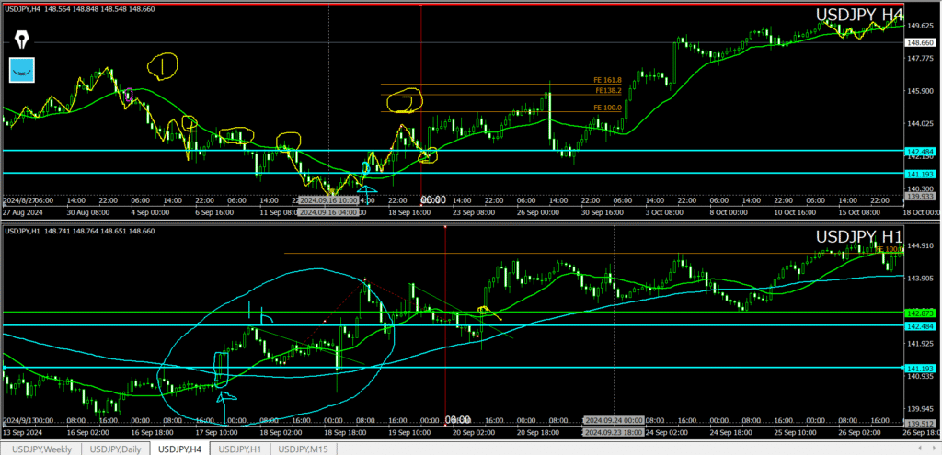Image resolution: width=942 pixels, height=455 pixels.
Task: Click the yellow circled number 1 annotation
Action: point(162,65)
